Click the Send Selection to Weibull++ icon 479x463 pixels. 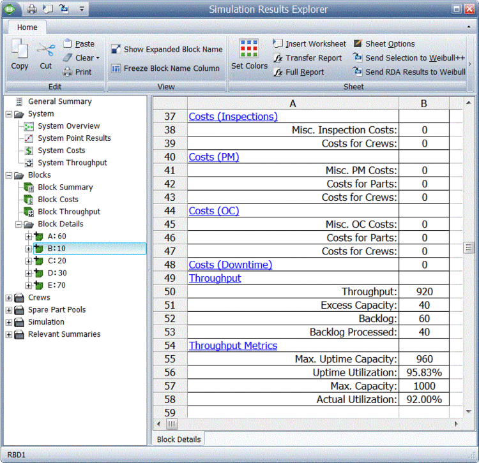click(358, 57)
